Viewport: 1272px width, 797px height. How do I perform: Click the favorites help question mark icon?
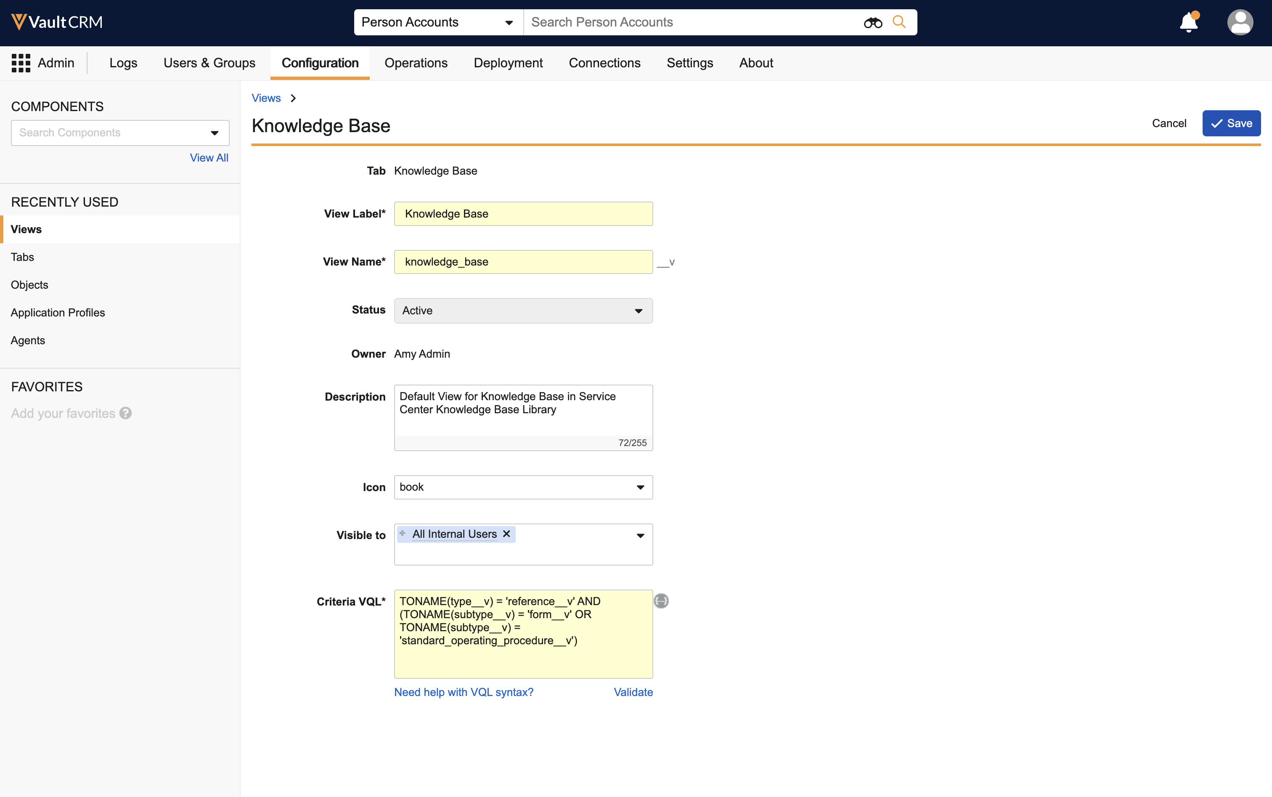coord(125,413)
